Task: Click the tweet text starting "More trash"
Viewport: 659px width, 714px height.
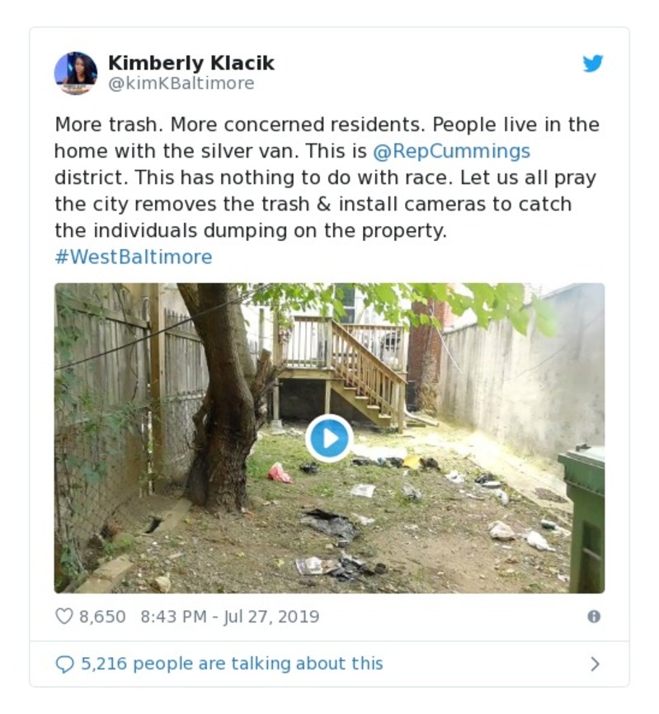Action: pos(247,125)
